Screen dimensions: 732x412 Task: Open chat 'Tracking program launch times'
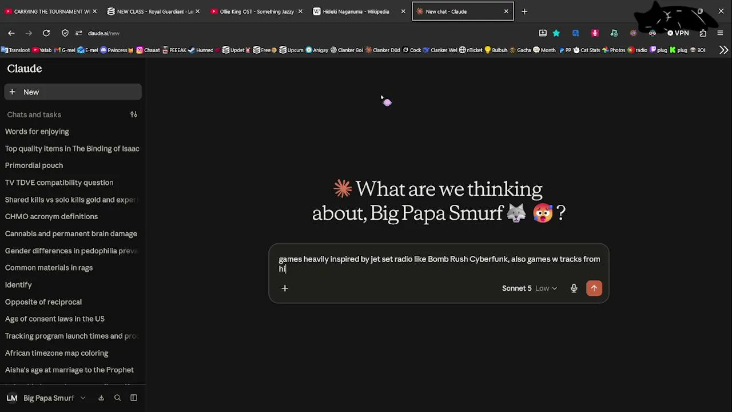click(71, 336)
